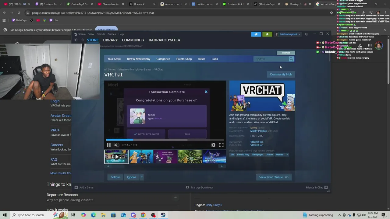Open Steam from the taskbar
The width and height of the screenshot is (390, 219).
coord(163,215)
